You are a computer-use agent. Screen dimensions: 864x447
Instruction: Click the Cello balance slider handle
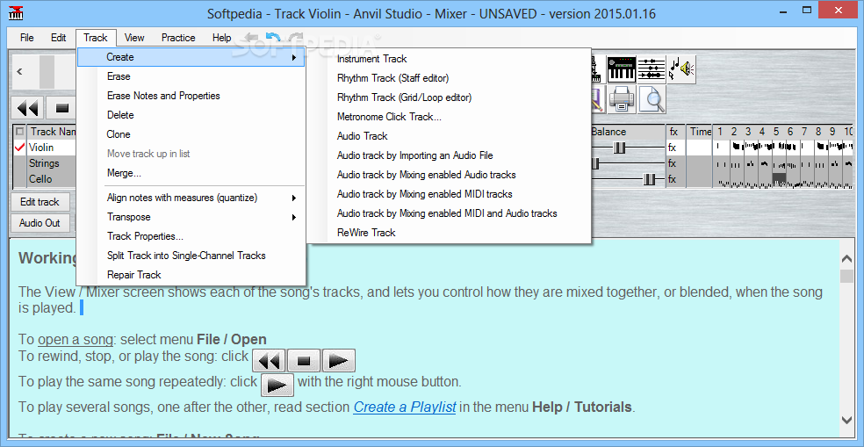[650, 178]
